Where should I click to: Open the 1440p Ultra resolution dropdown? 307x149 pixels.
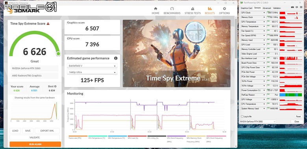[x=92, y=72]
